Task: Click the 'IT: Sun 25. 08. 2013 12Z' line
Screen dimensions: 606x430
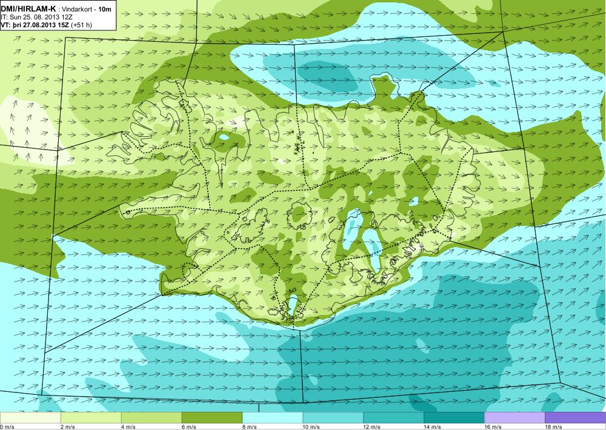Action: [36, 18]
